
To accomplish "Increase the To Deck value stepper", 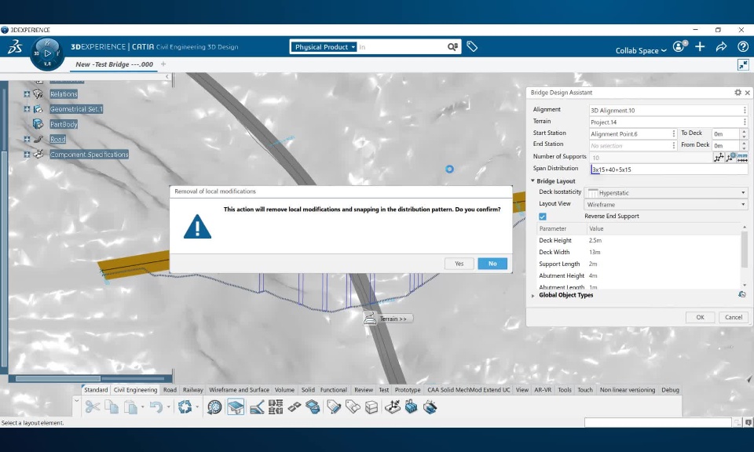I will click(745, 131).
